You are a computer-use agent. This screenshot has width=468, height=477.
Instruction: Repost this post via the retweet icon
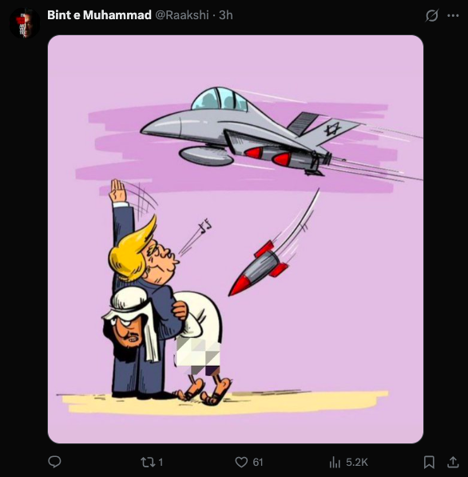(148, 463)
